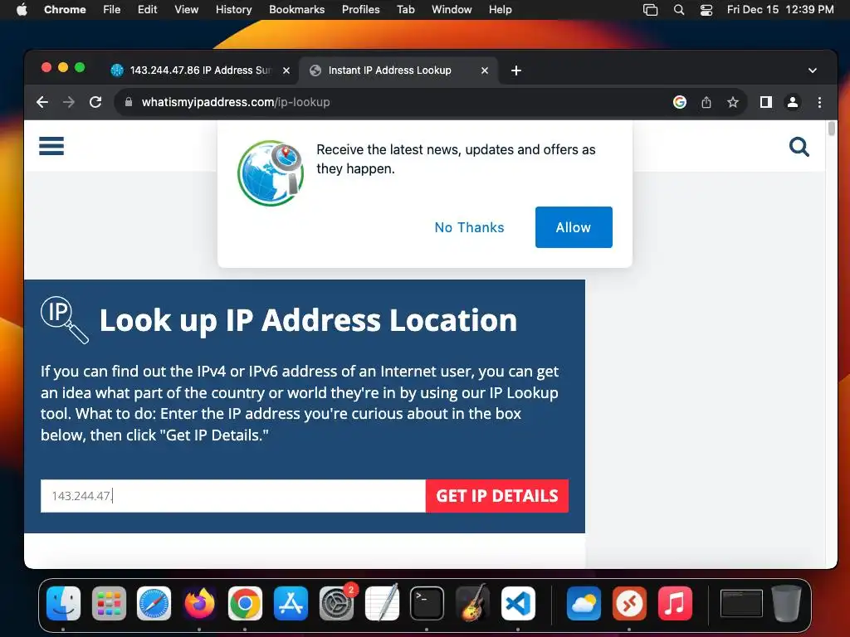This screenshot has width=850, height=637.
Task: Open the hamburger menu on the webpage
Action: tap(51, 146)
